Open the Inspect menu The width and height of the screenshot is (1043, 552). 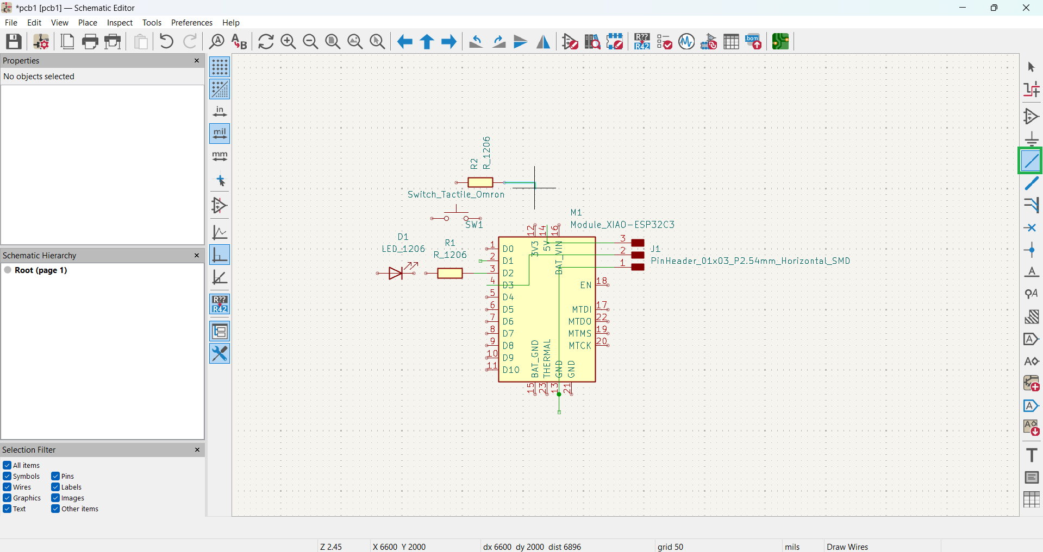pos(120,23)
